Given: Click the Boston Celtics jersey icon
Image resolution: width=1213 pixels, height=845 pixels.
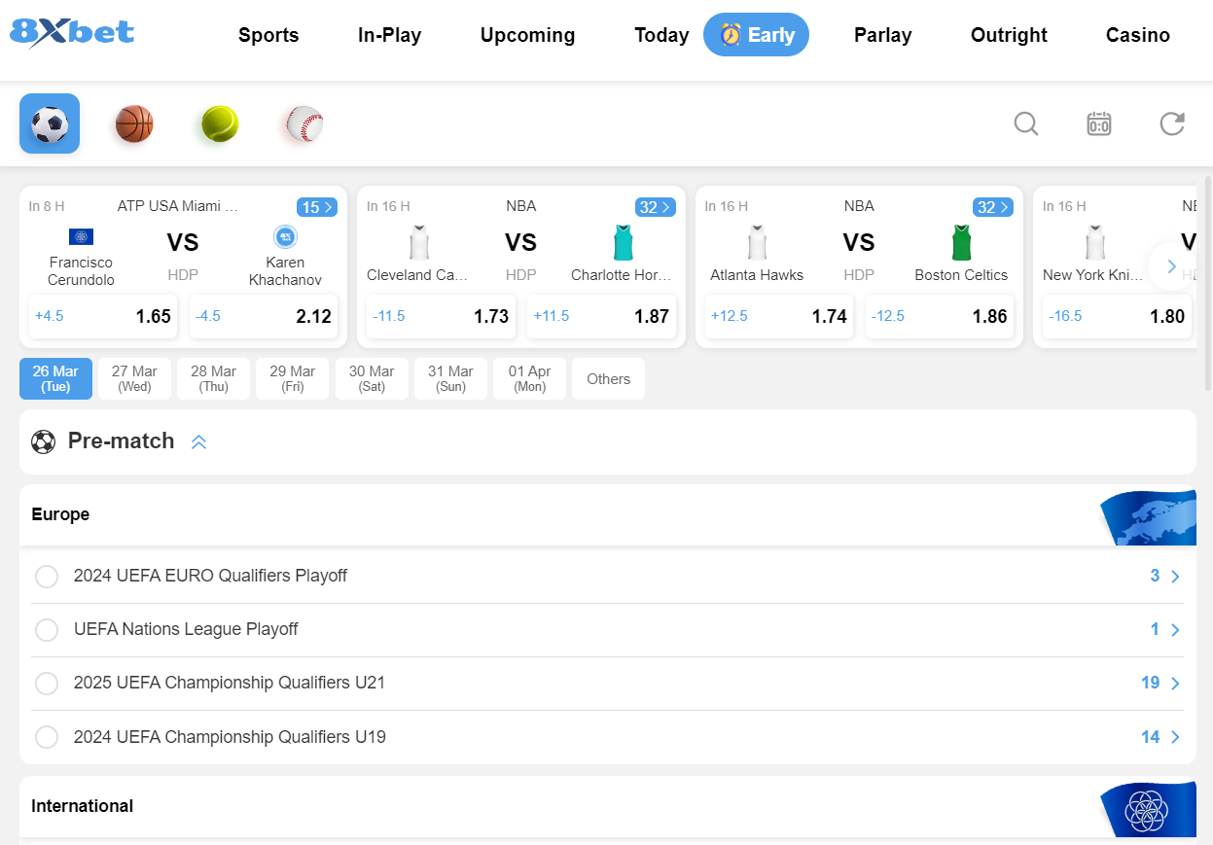Looking at the screenshot, I should tap(961, 242).
